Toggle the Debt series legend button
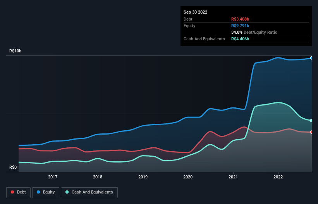This screenshot has width=318, height=204. tap(18, 192)
